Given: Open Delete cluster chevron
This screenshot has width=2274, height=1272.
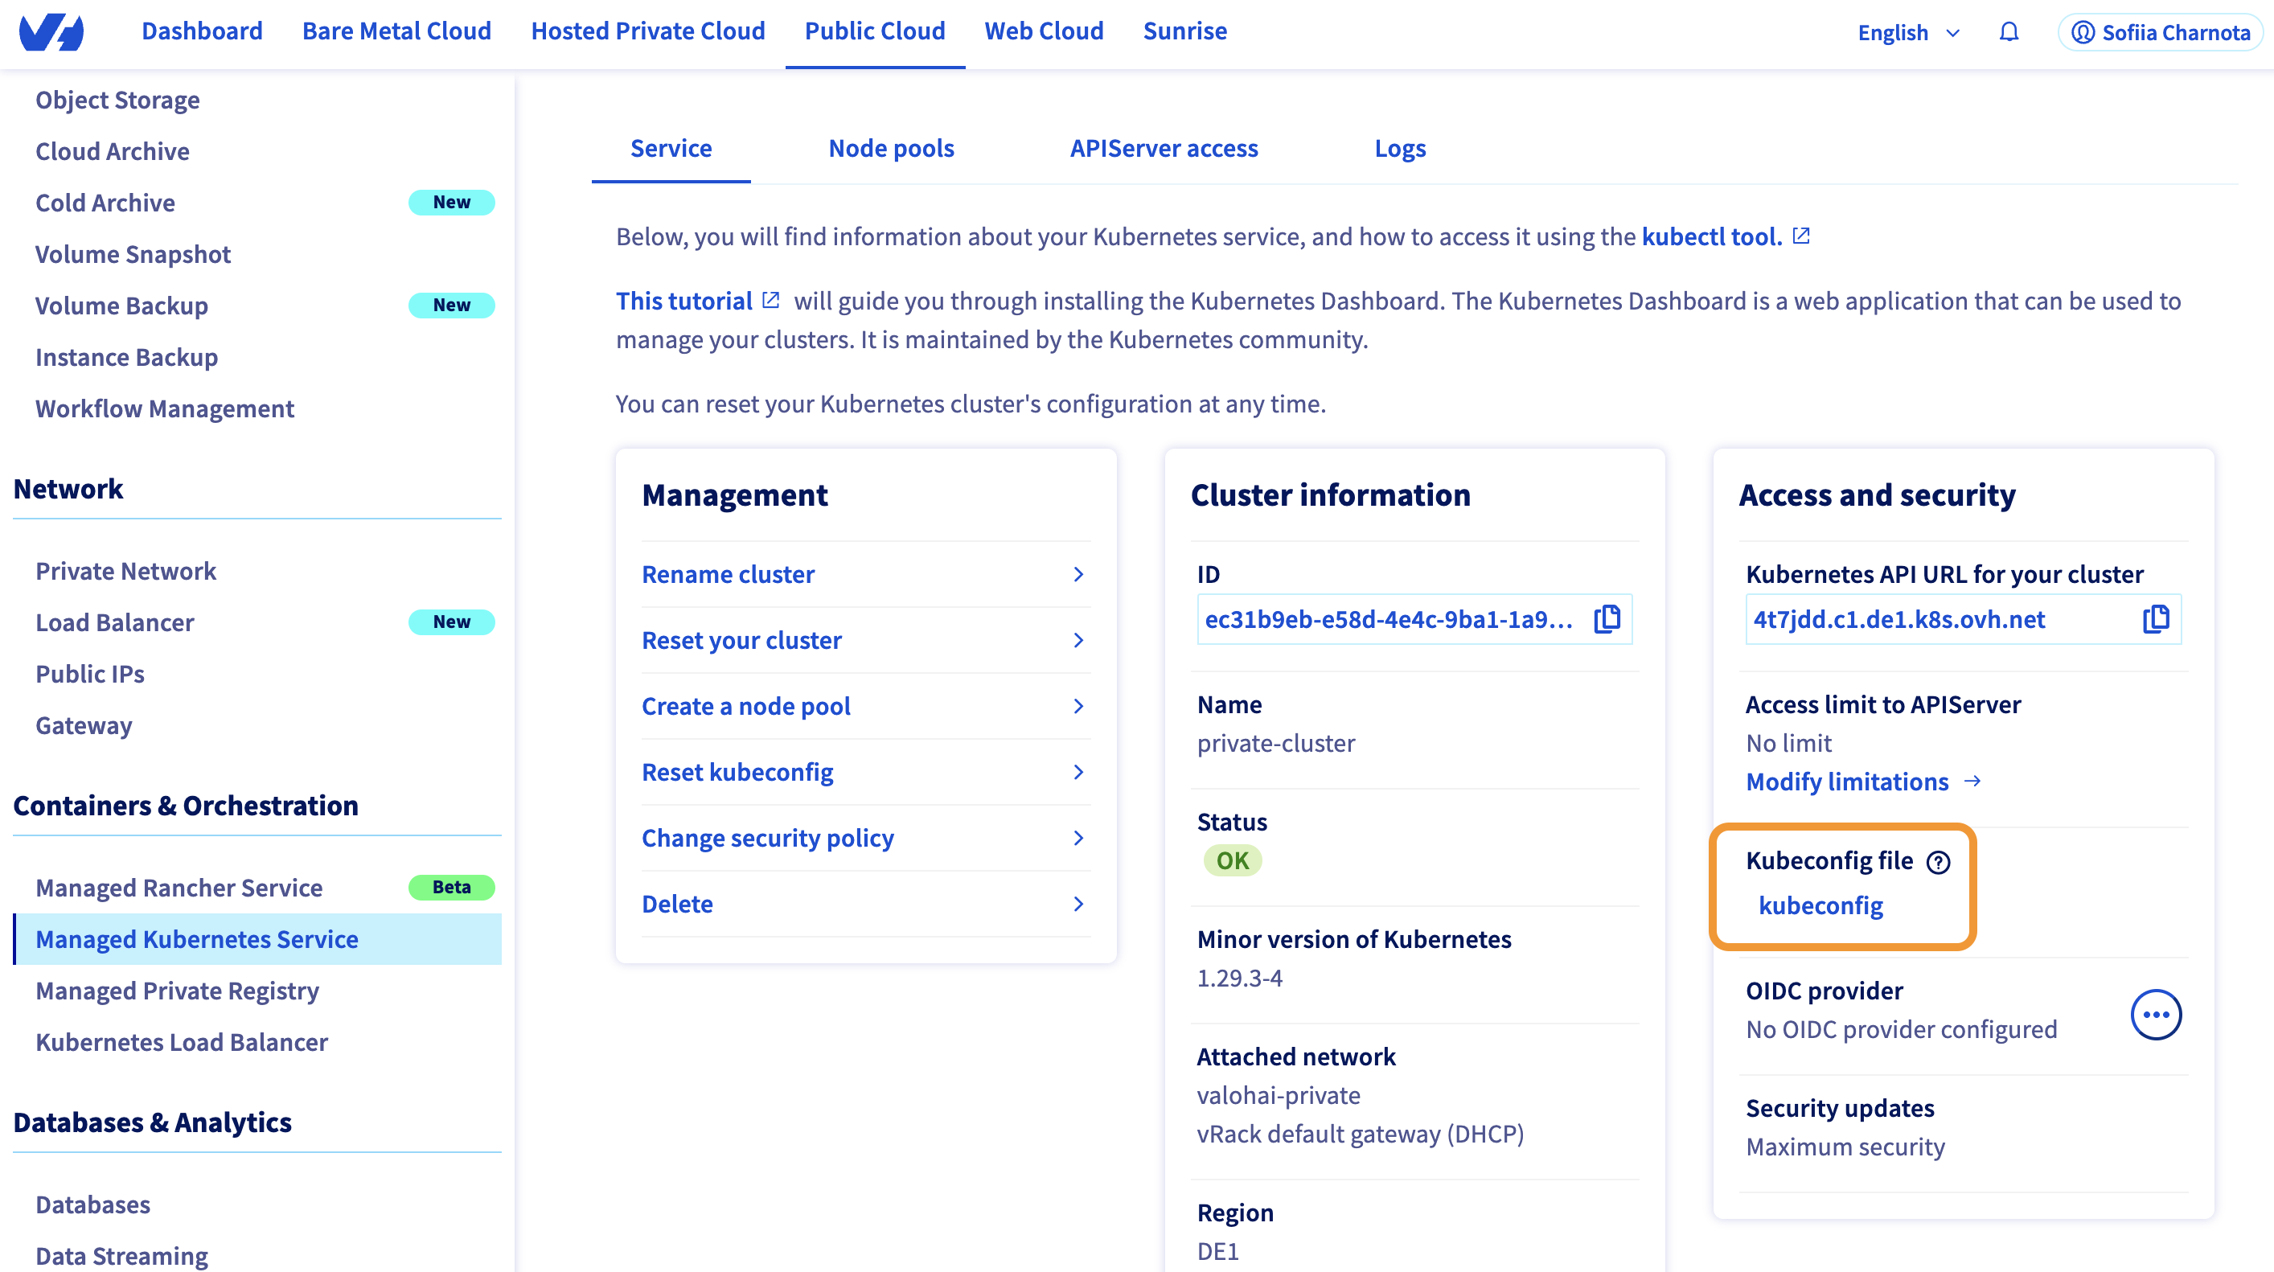Looking at the screenshot, I should point(1077,904).
